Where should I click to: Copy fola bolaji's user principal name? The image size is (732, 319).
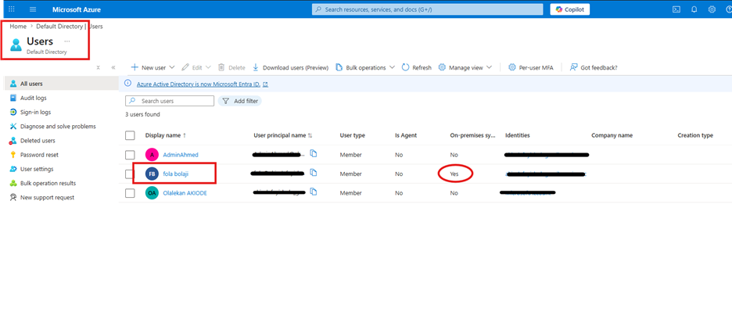(x=314, y=173)
